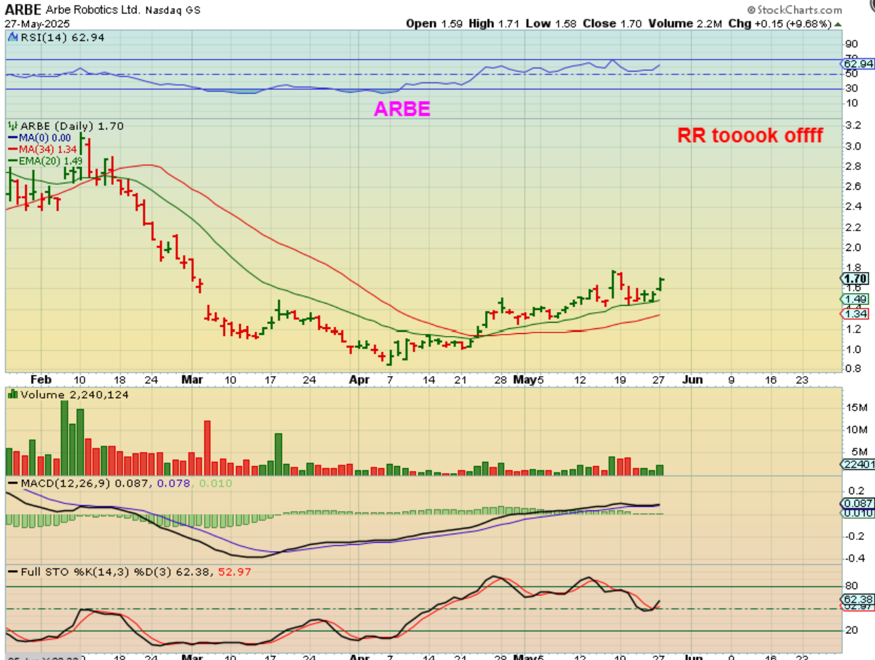Click the bar-chart icon beside ARBE (Daily)
Screen dimensions: 875x660
pyautogui.click(x=12, y=127)
